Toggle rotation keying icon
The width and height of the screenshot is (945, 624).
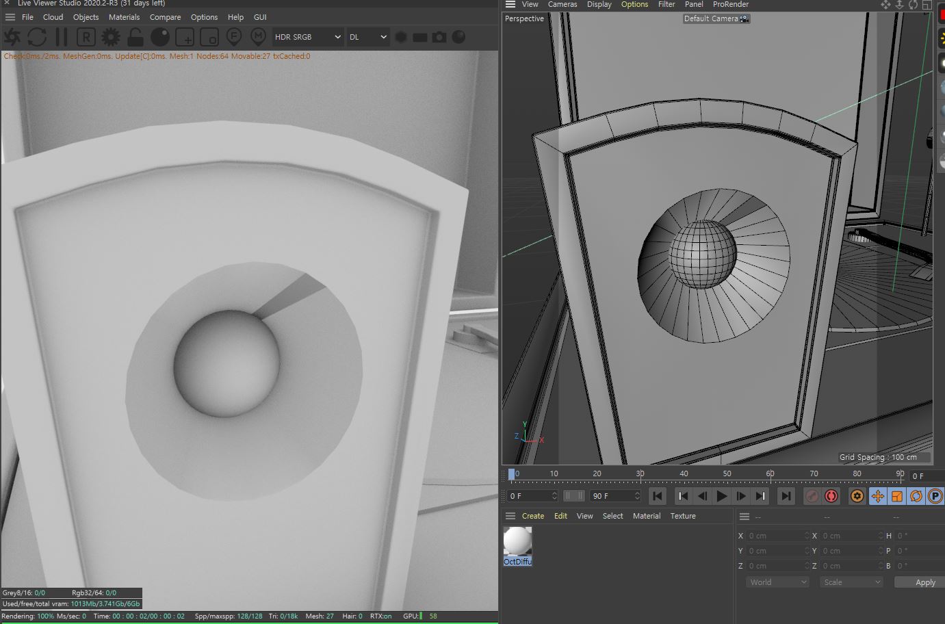916,496
